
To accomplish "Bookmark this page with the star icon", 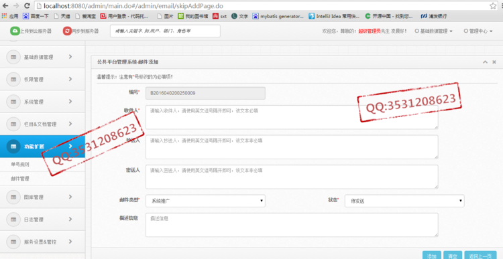I will tap(493, 6).
